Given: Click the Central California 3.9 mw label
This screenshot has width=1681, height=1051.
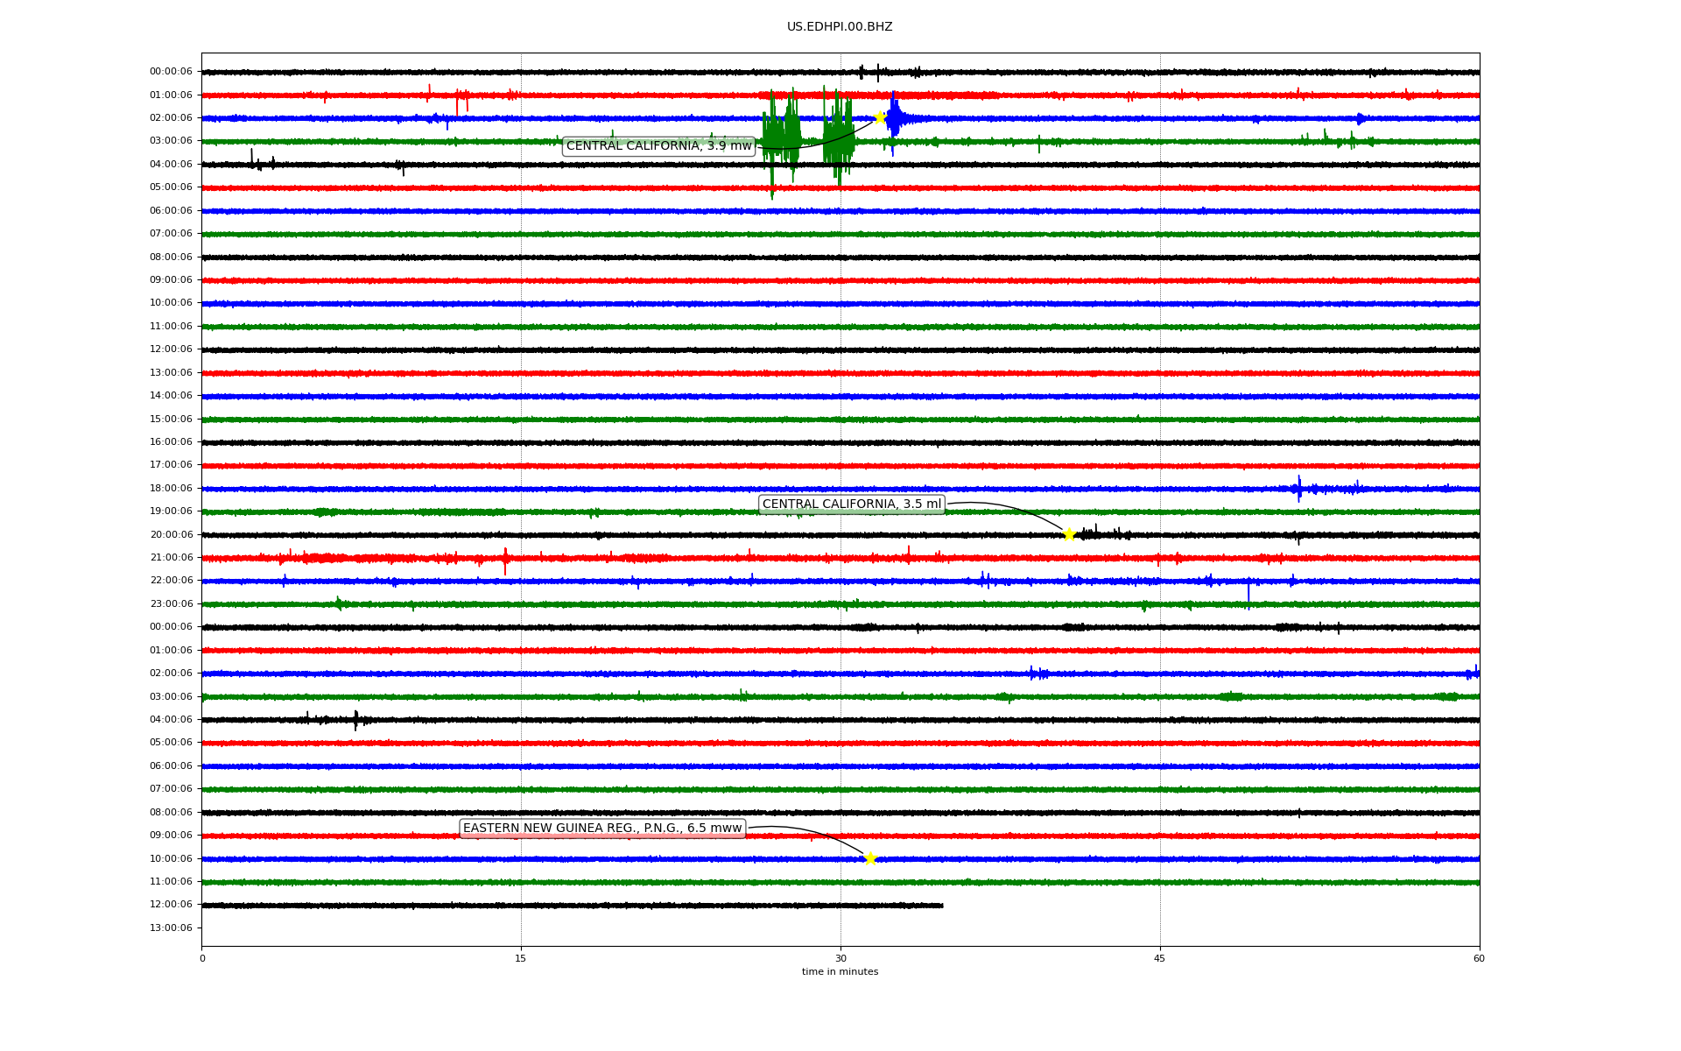Looking at the screenshot, I should (658, 146).
